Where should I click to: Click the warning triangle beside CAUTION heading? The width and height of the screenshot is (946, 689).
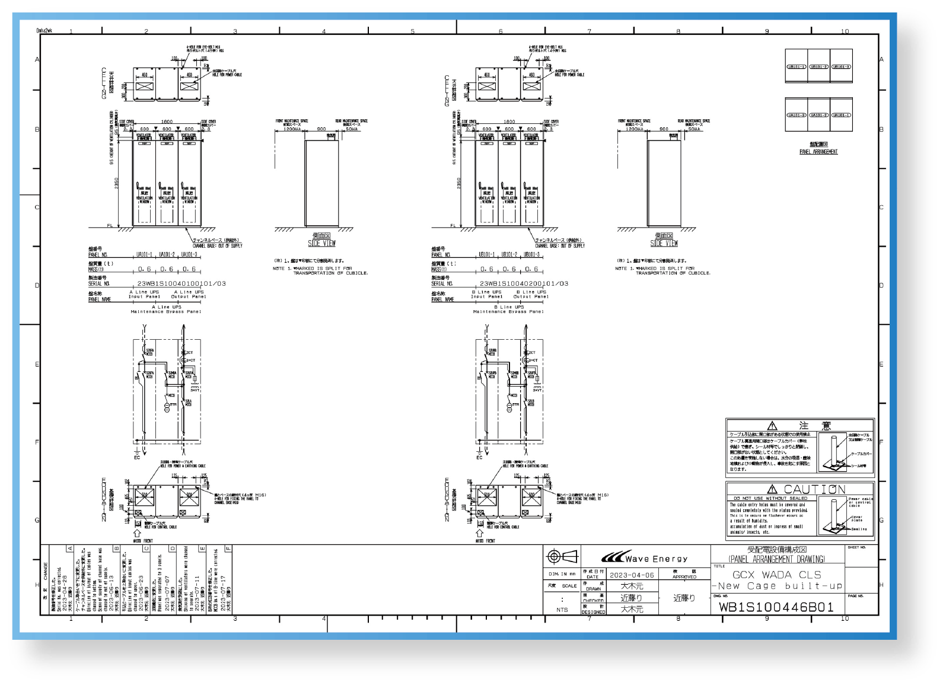click(x=772, y=489)
